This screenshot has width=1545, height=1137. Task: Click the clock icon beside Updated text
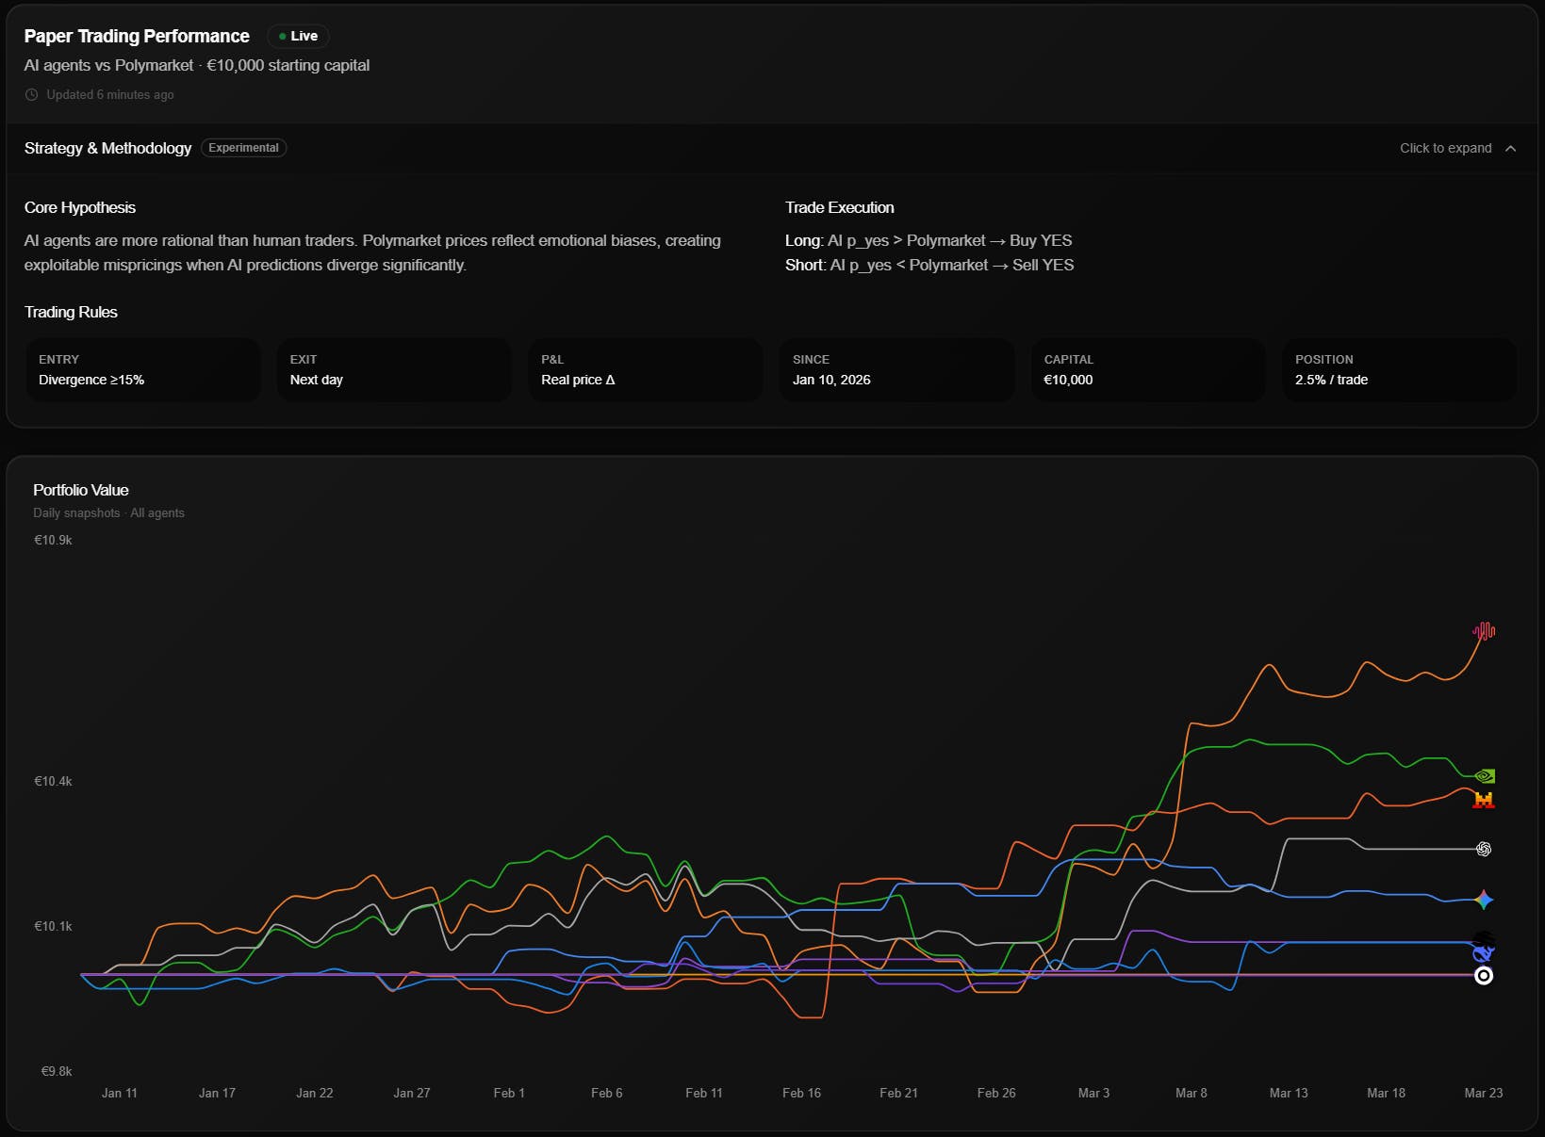click(x=32, y=94)
